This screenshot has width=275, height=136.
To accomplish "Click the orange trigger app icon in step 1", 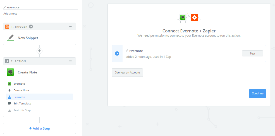I will [x=7, y=27].
